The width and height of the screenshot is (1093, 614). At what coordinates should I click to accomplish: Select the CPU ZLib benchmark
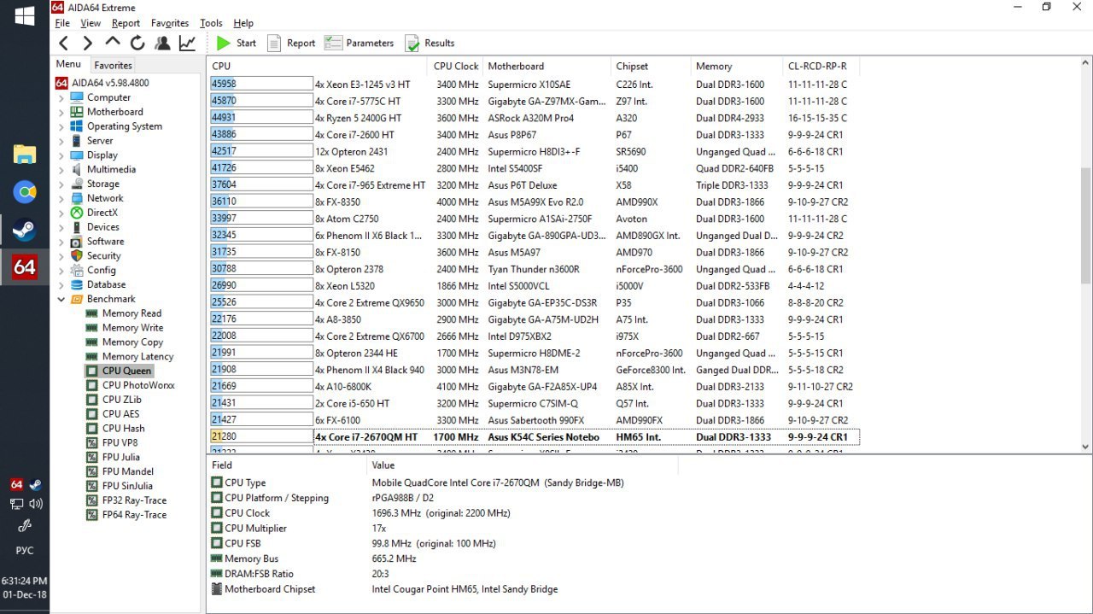(x=114, y=400)
